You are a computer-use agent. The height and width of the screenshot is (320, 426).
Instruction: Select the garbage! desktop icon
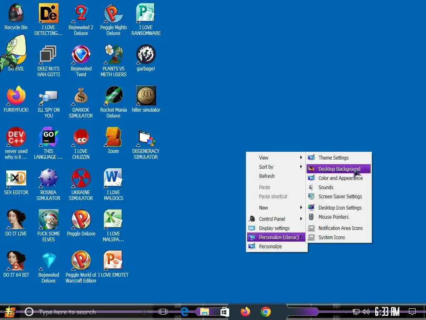coord(146,55)
